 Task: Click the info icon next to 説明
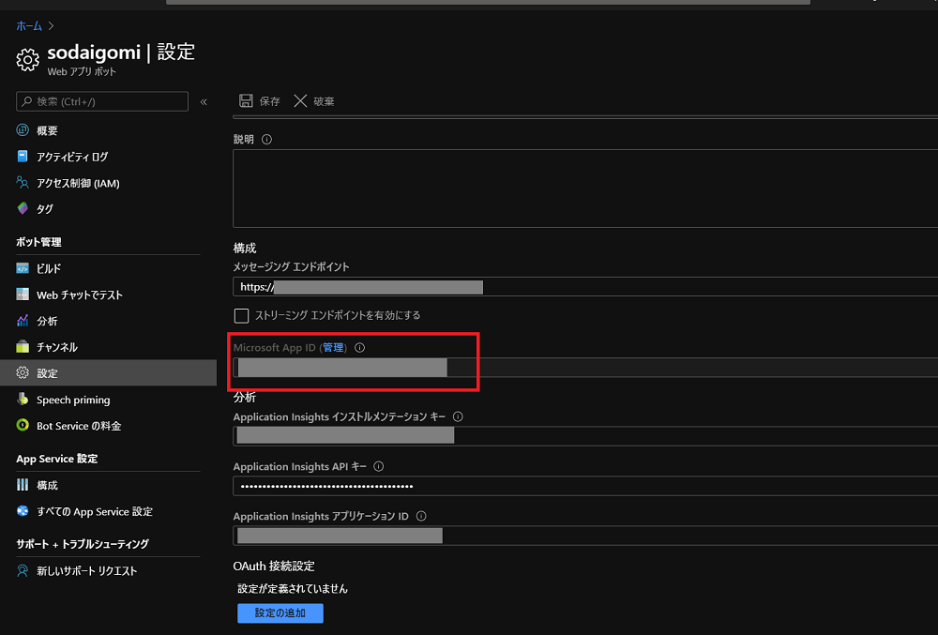click(266, 140)
